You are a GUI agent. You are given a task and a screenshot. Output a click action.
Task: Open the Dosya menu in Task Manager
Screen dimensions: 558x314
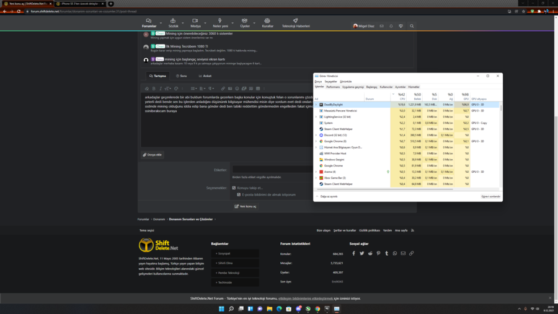pos(318,82)
